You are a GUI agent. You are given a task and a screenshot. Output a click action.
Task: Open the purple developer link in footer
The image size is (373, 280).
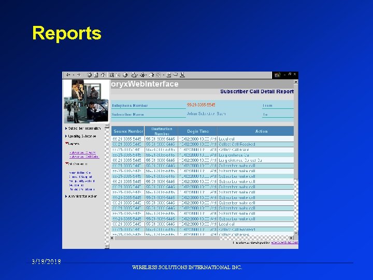tap(284, 242)
